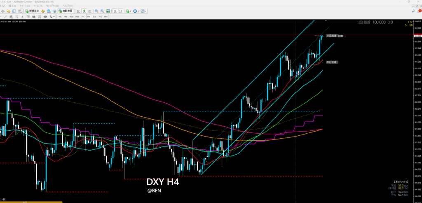This screenshot has width=422, height=203.
Task: Switch chart to candlestick display
Action: 84,11
